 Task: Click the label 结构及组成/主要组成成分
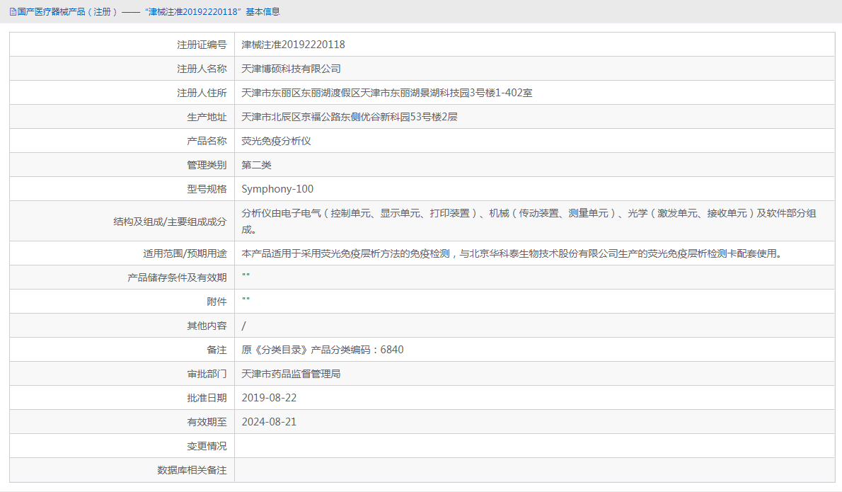click(x=170, y=222)
